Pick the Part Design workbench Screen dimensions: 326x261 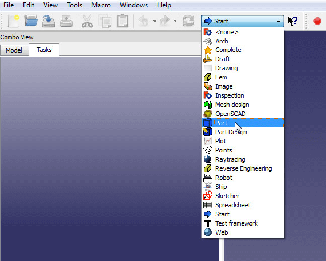coord(243,132)
